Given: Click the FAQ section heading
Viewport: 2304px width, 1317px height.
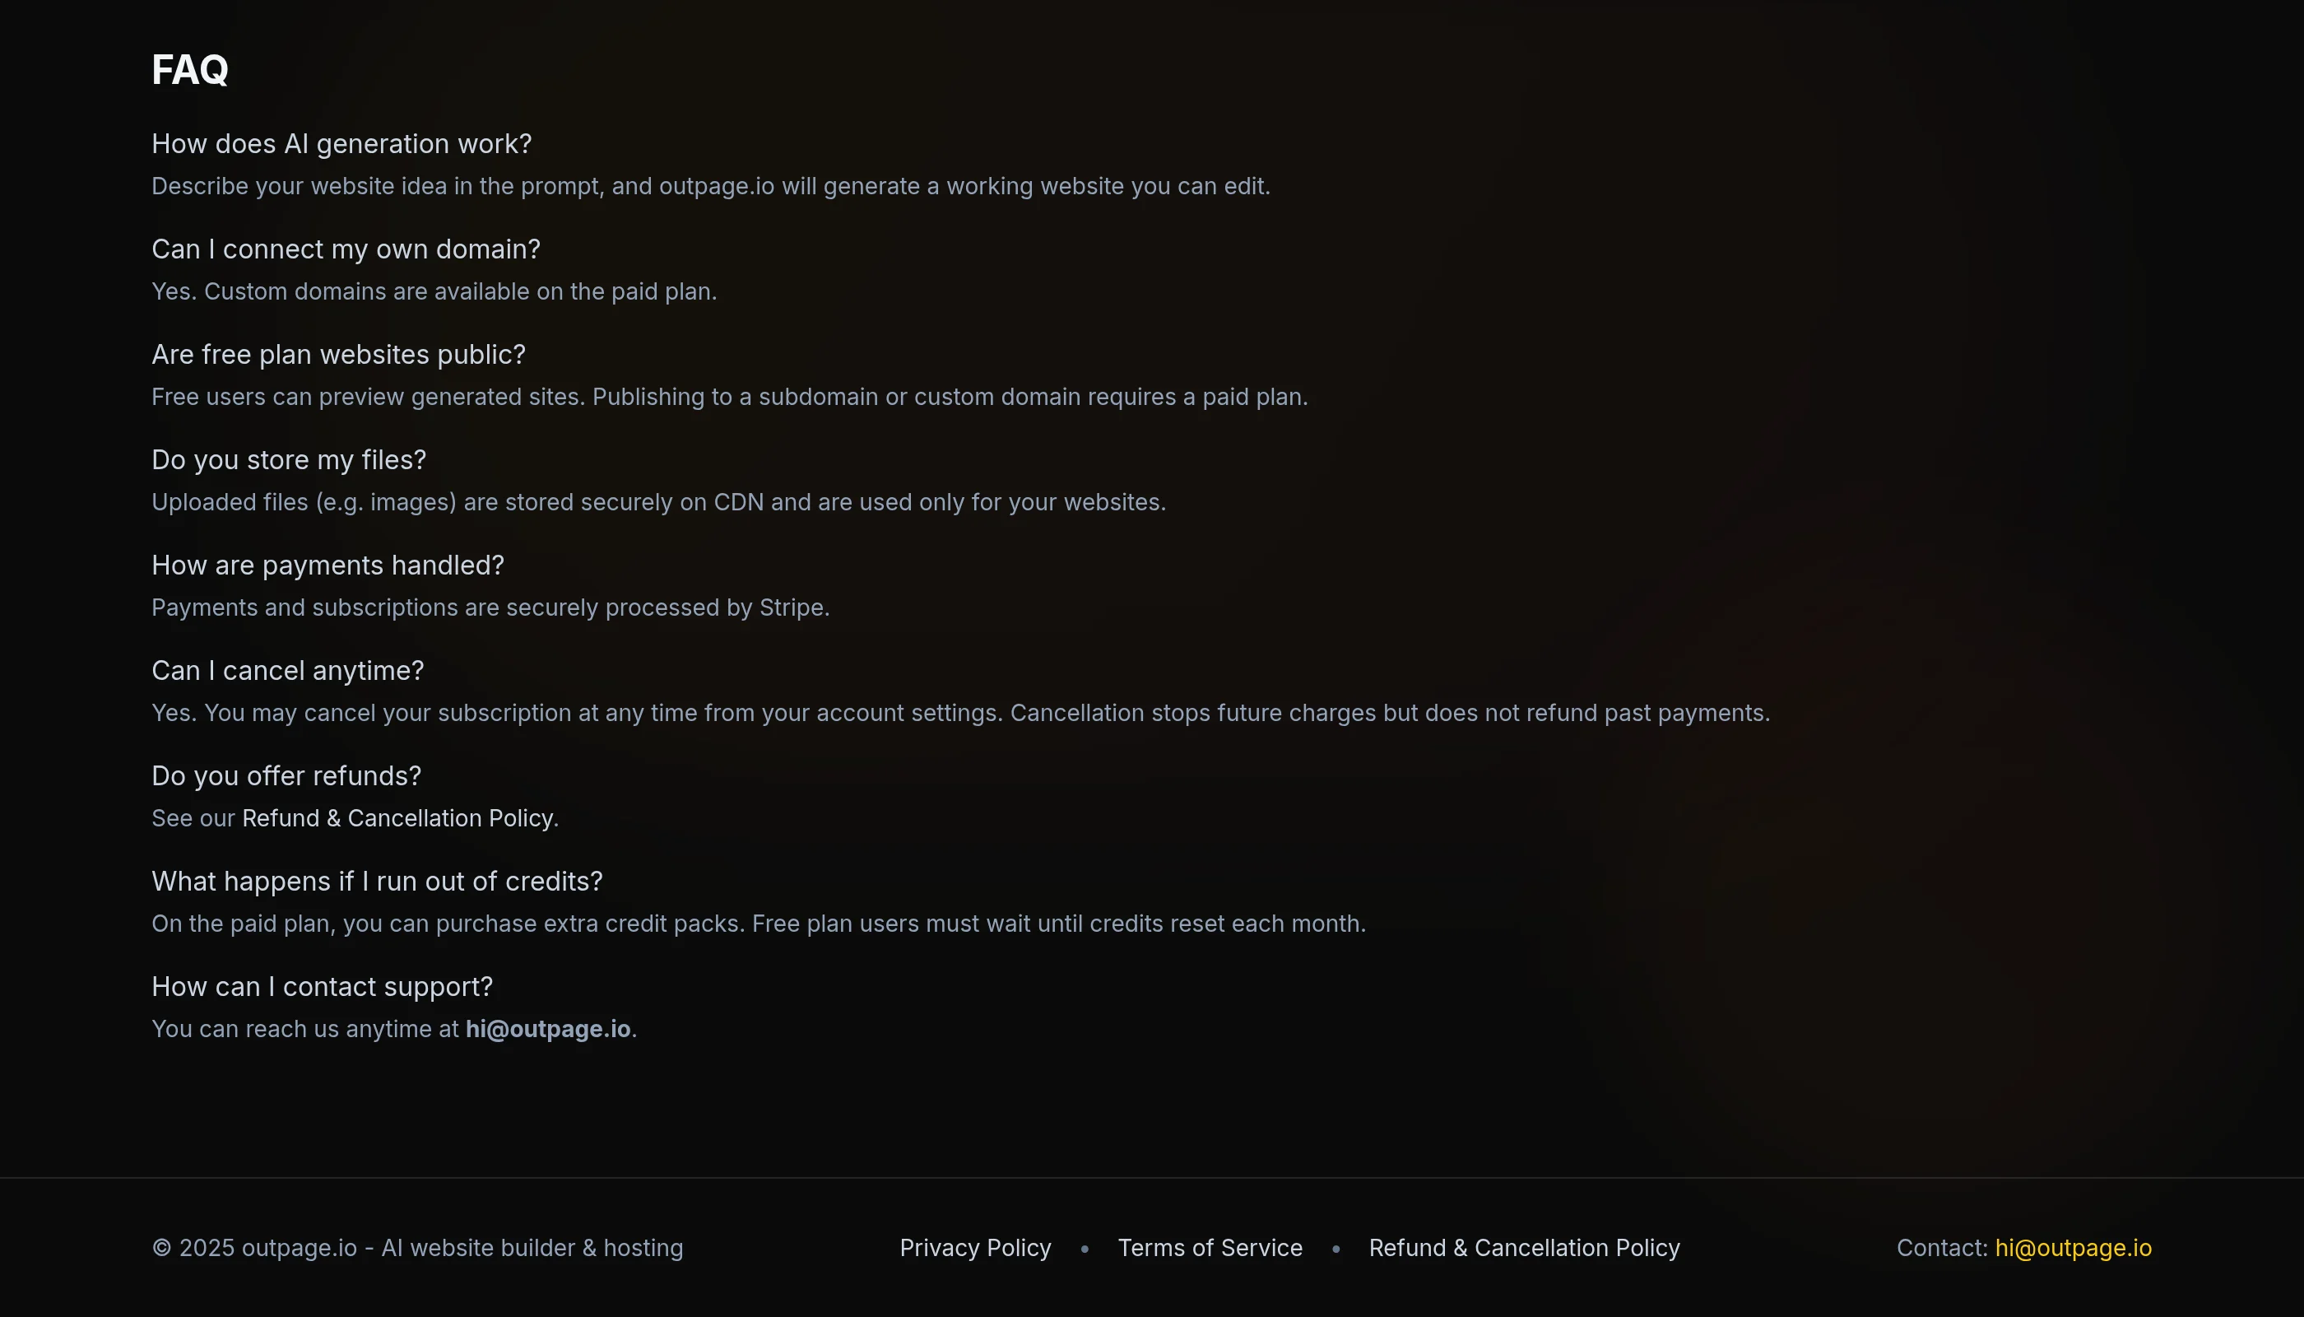Looking at the screenshot, I should (x=190, y=70).
